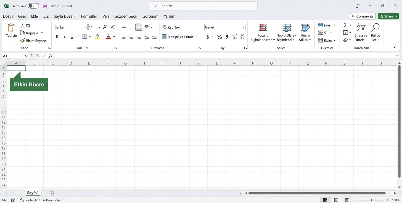Image resolution: width=402 pixels, height=203 pixels.
Task: Collapse the ribbon with chevron
Action: pyautogui.click(x=395, y=47)
